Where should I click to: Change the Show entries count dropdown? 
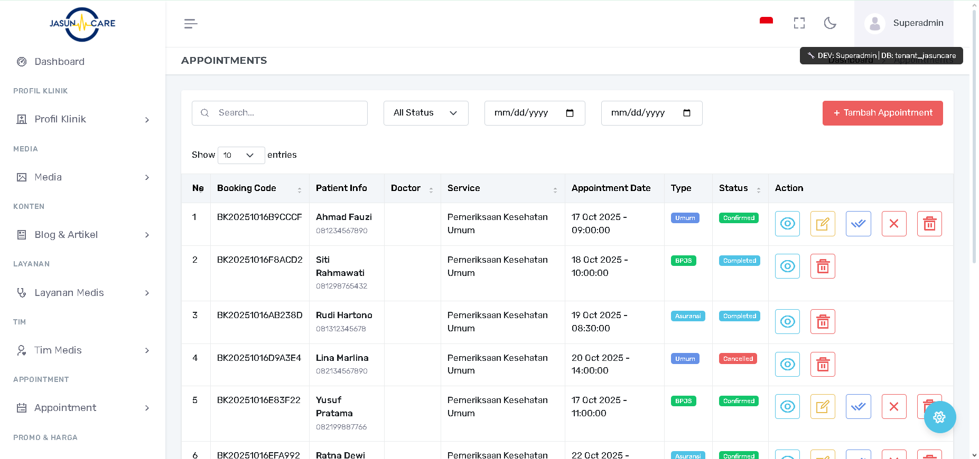(x=240, y=155)
